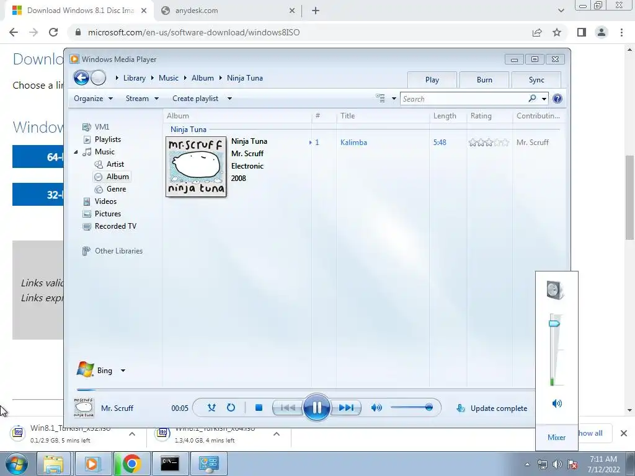635x476 pixels.
Task: Click the forward arrow in Media Player
Action: (x=98, y=77)
